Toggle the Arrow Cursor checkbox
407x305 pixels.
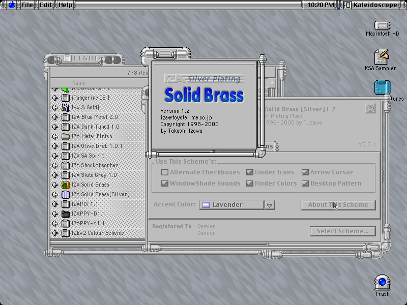click(327, 172)
